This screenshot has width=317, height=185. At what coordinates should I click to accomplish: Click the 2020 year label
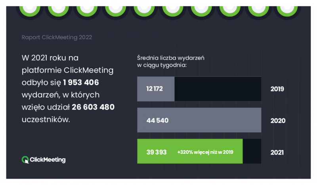point(278,121)
